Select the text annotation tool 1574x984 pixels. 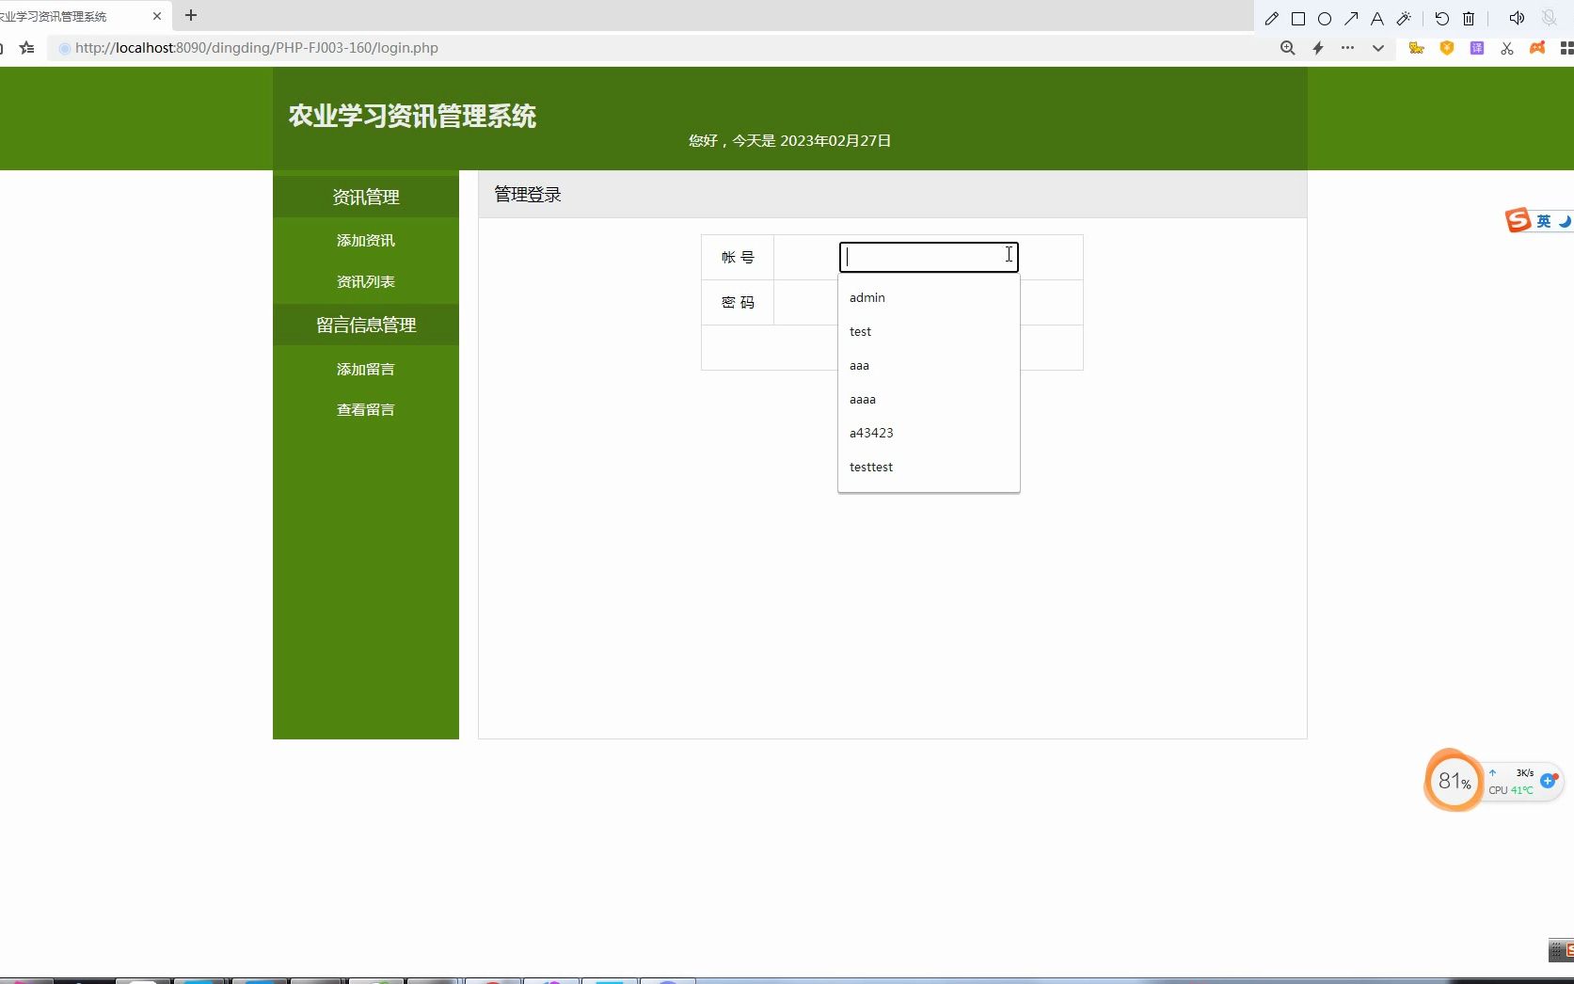1376,19
